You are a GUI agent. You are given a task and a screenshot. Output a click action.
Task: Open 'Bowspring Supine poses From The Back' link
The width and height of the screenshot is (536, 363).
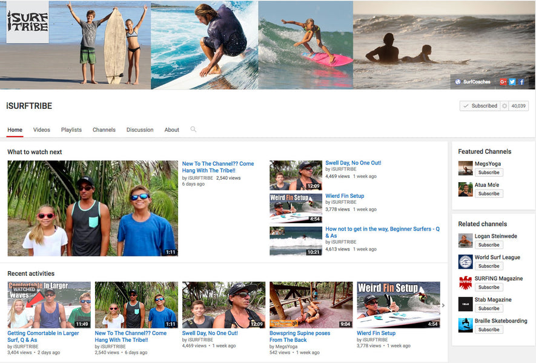(300, 336)
